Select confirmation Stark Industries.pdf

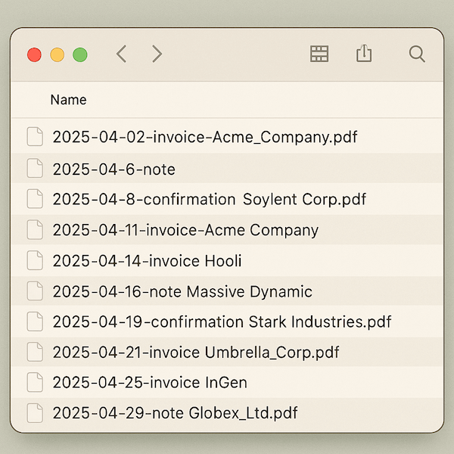click(222, 322)
